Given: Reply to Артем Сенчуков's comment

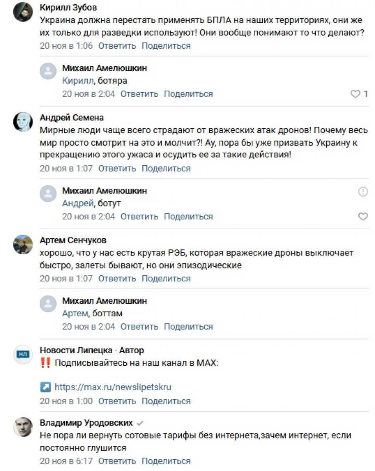Looking at the screenshot, I should (x=117, y=278).
